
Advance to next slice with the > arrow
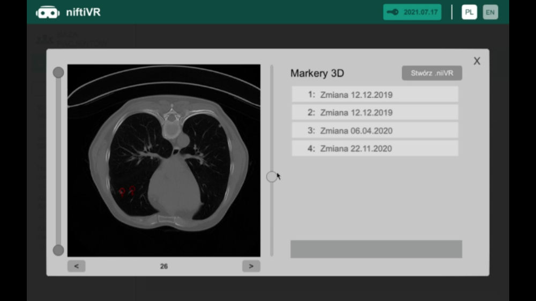point(251,266)
